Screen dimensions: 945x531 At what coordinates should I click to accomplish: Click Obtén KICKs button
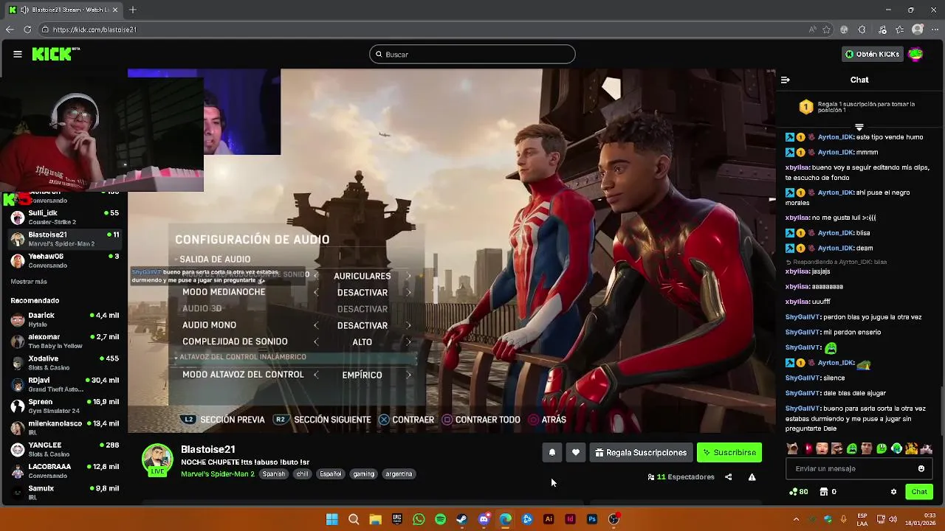click(x=873, y=54)
